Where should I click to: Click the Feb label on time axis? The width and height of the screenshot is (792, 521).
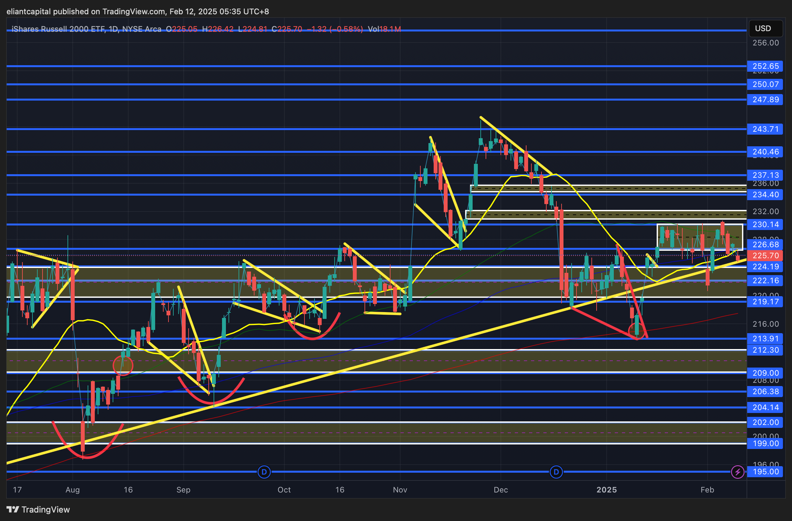click(x=707, y=490)
